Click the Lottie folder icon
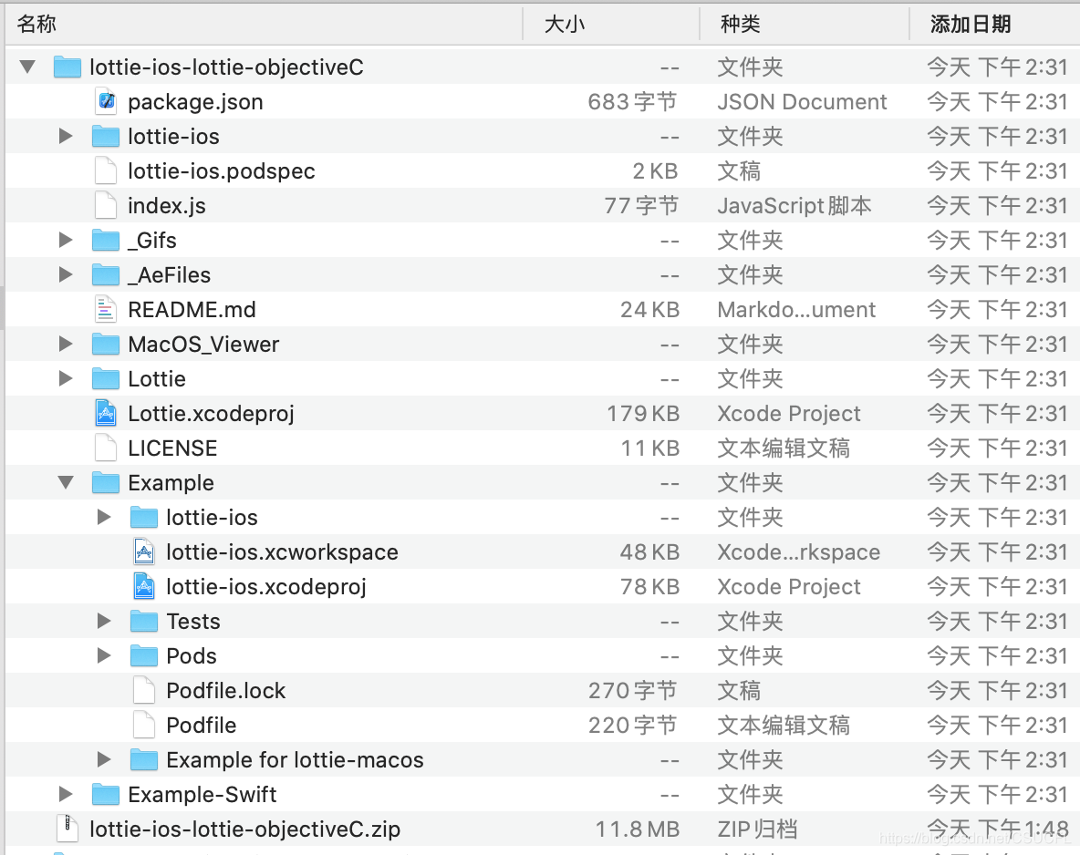The image size is (1080, 855). coord(106,378)
